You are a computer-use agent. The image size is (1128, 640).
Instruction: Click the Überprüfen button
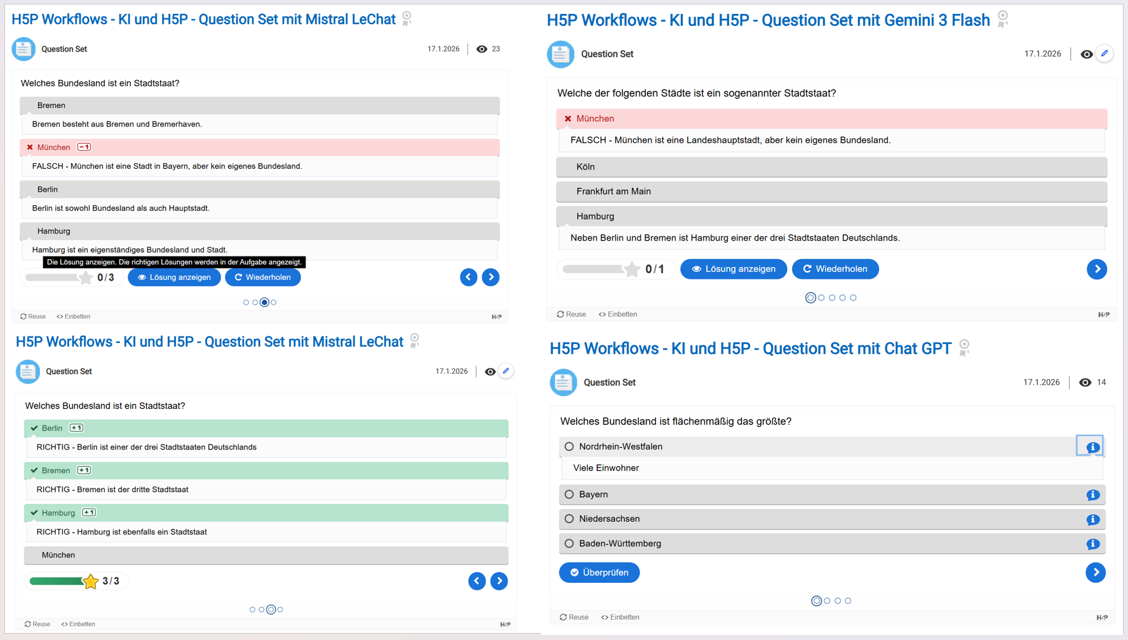pyautogui.click(x=599, y=573)
